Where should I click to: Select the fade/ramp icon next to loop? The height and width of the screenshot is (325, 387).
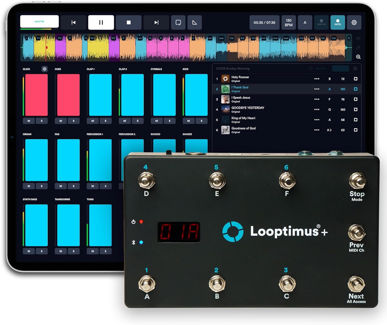195,22
